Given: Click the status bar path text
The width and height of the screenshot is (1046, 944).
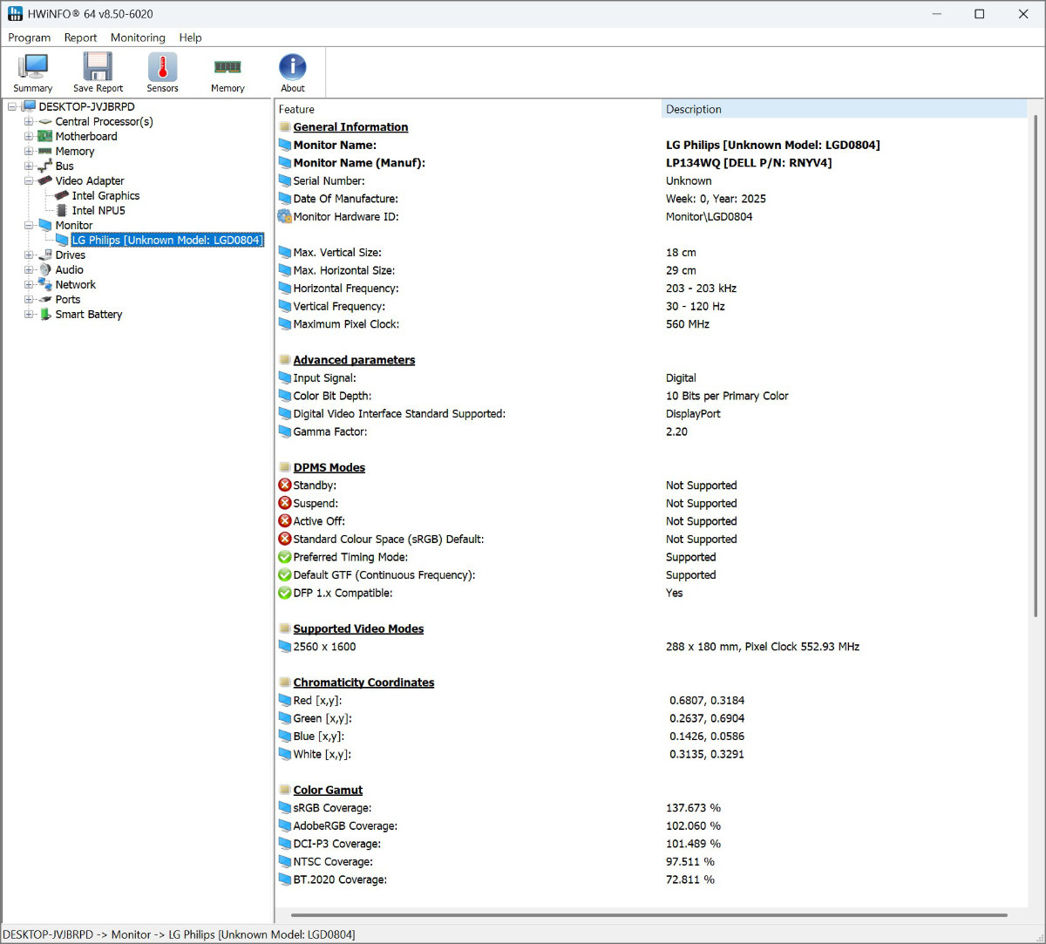Looking at the screenshot, I should tap(180, 934).
